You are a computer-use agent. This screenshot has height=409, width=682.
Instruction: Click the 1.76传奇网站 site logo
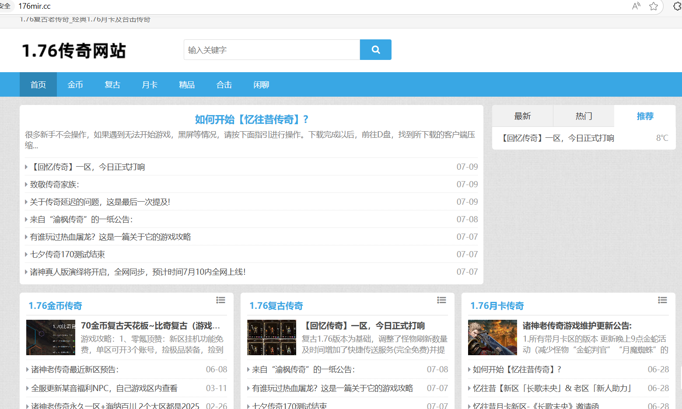tap(74, 51)
